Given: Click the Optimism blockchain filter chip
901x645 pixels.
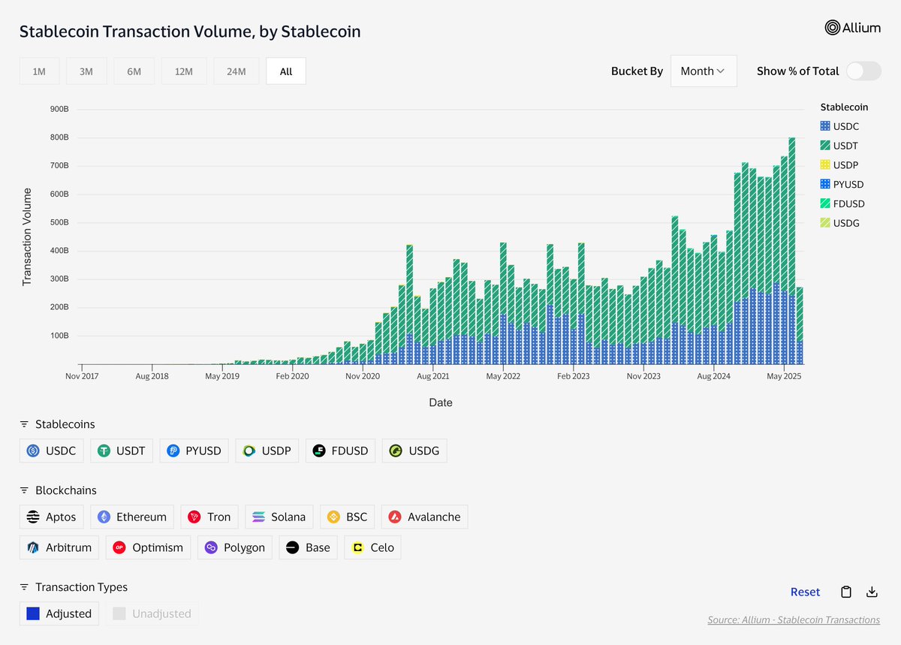Looking at the screenshot, I should point(149,547).
